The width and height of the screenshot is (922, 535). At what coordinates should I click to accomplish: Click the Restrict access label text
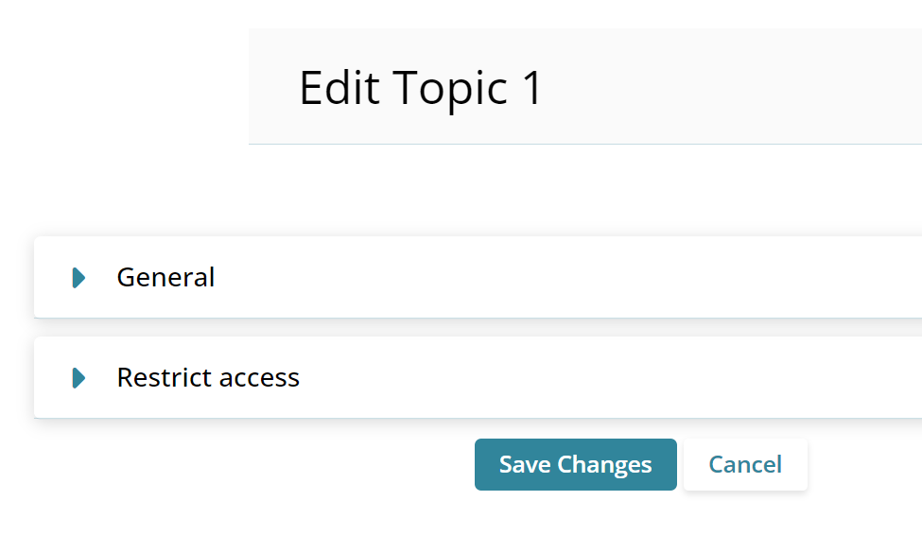pos(207,378)
